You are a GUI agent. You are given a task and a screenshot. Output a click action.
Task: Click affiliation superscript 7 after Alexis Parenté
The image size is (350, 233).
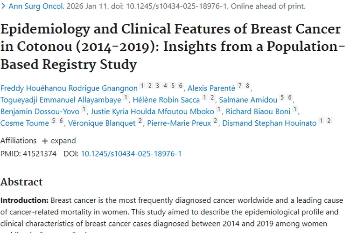(240, 86)
